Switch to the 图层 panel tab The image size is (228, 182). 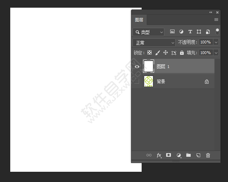click(139, 20)
